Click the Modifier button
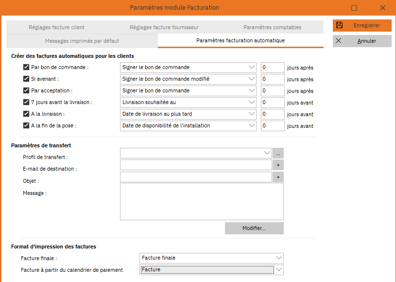The image size is (396, 282). pos(254,228)
